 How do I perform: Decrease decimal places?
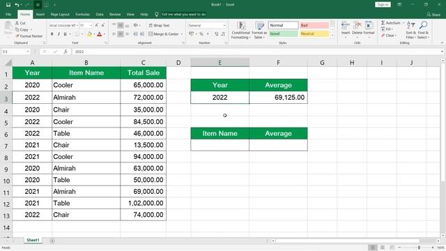click(223, 34)
